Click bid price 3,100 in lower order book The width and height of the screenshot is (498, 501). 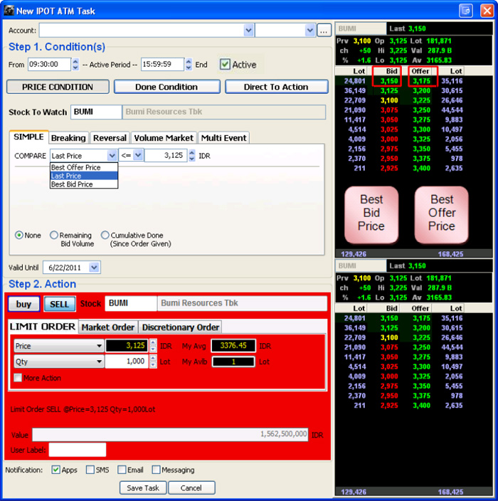click(x=389, y=337)
